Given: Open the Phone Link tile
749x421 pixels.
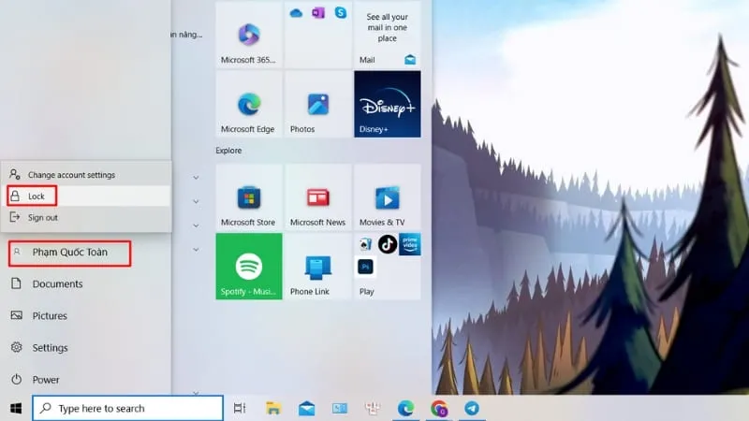Looking at the screenshot, I should point(317,266).
